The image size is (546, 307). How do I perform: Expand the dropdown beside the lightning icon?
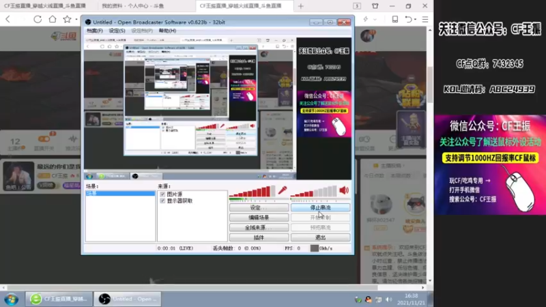(375, 20)
